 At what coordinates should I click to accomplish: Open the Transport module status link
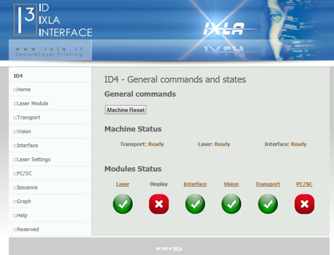(x=268, y=184)
